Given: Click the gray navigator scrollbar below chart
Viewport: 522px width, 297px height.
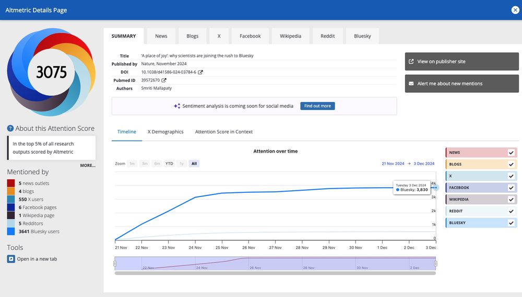Looking at the screenshot, I should click(x=275, y=274).
